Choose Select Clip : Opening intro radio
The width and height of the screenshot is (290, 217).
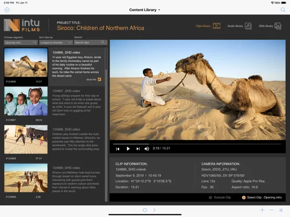tap(244, 198)
